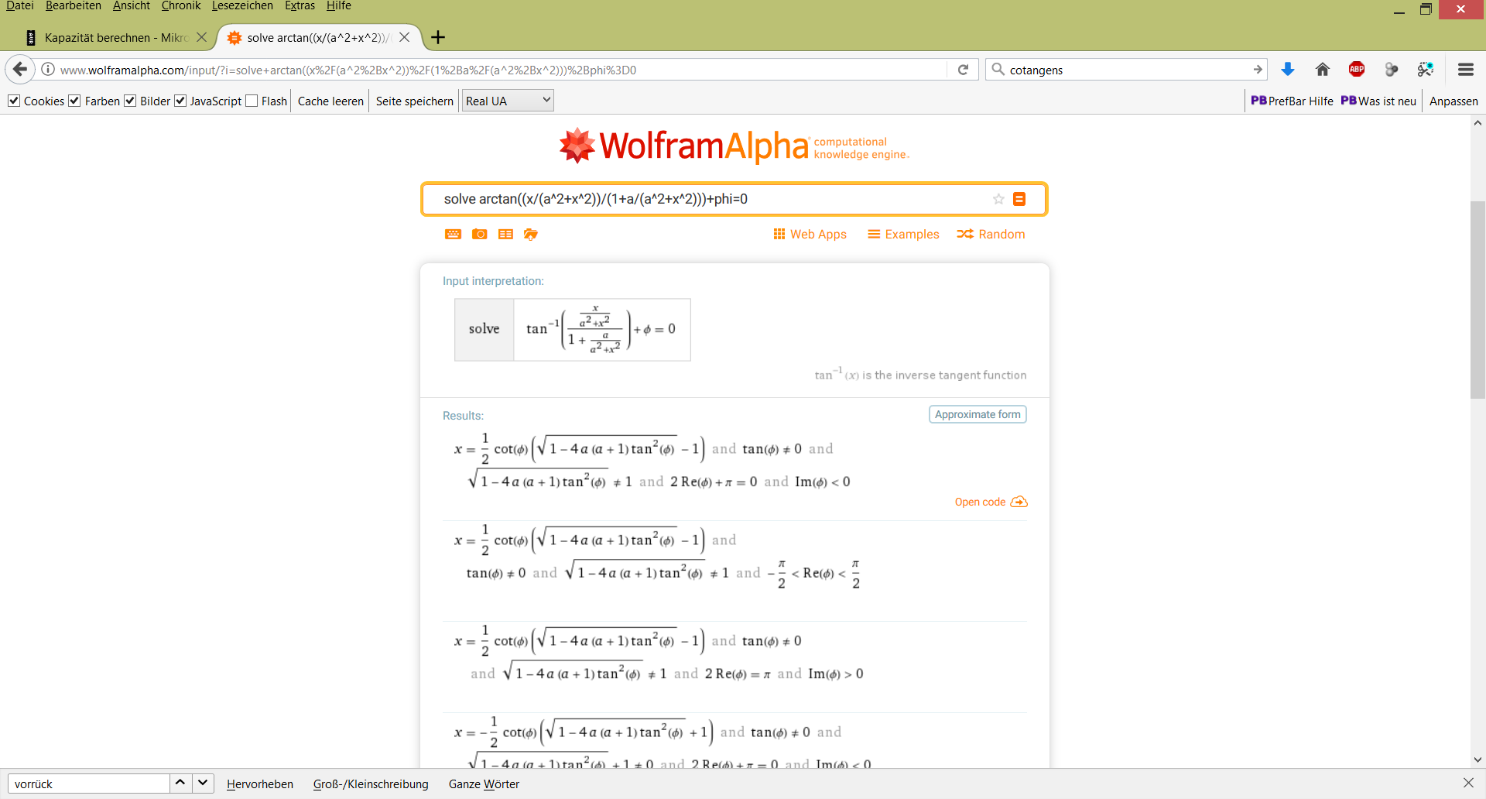
Task: Click the search bar go arrow
Action: [x=1258, y=70]
